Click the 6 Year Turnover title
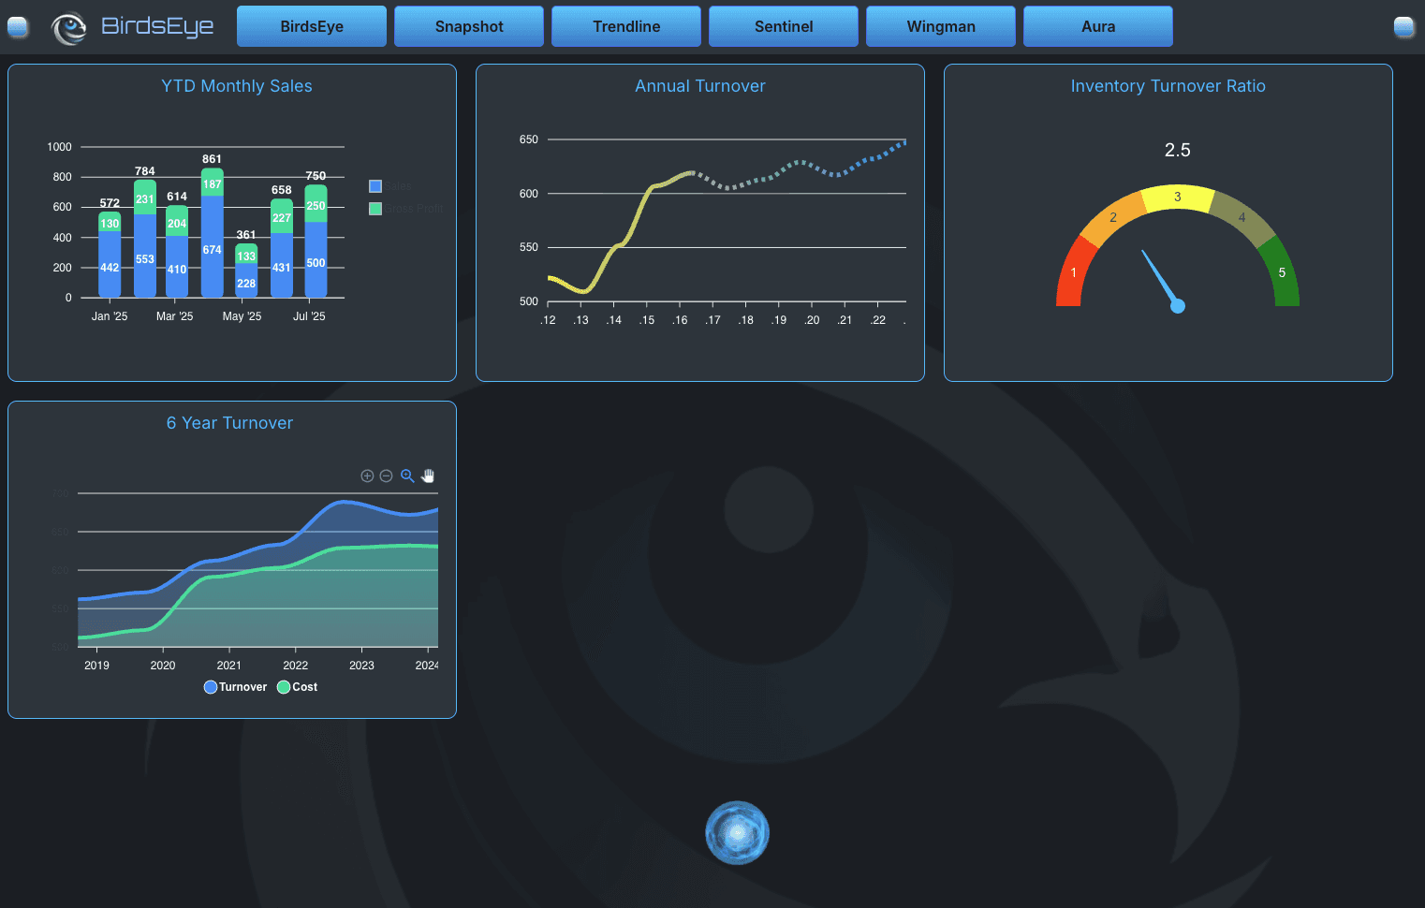The width and height of the screenshot is (1425, 908). [x=230, y=423]
